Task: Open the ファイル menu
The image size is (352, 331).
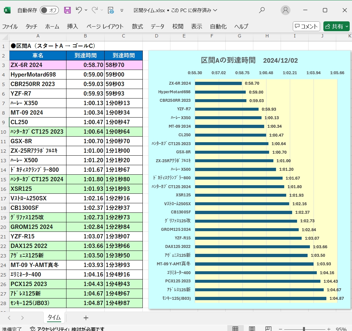Action: coord(10,27)
